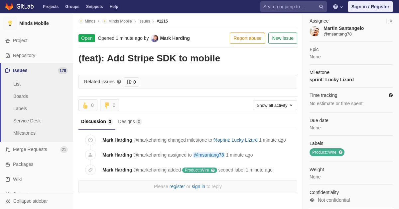Viewport: 399px width, 209px height.
Task: Click the related issues count badge
Action: (131, 82)
